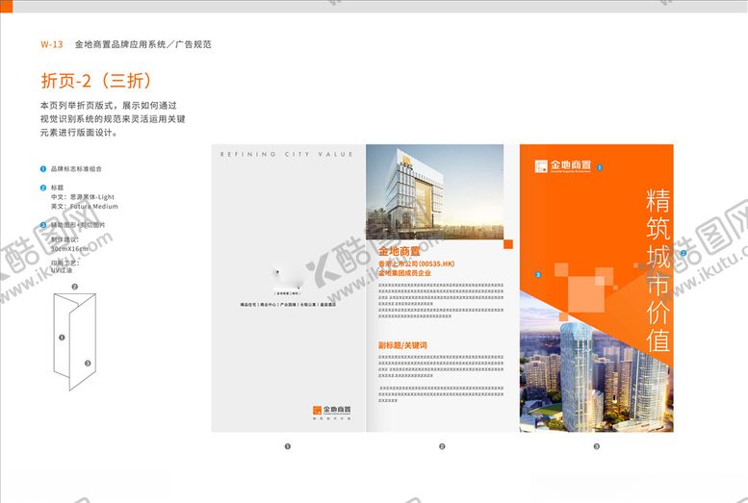This screenshot has width=748, height=503.
Task: Click the legend item 品牌标志标准组合
Action: 76,168
